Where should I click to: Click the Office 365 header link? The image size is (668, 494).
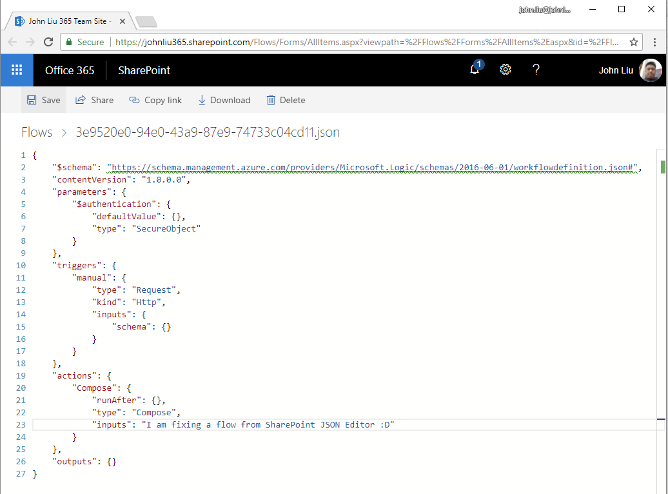click(70, 70)
